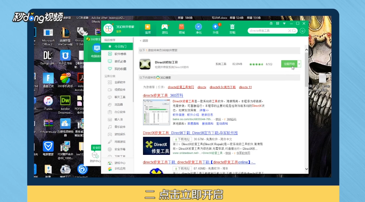The width and height of the screenshot is (365, 202).
Task: Click 电脑体检 in the 360安全 window
Action: 96,52
